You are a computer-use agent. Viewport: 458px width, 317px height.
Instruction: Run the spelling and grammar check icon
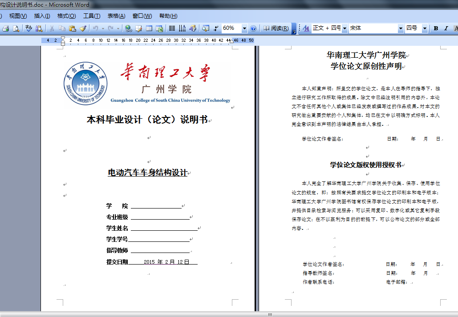click(x=28, y=28)
